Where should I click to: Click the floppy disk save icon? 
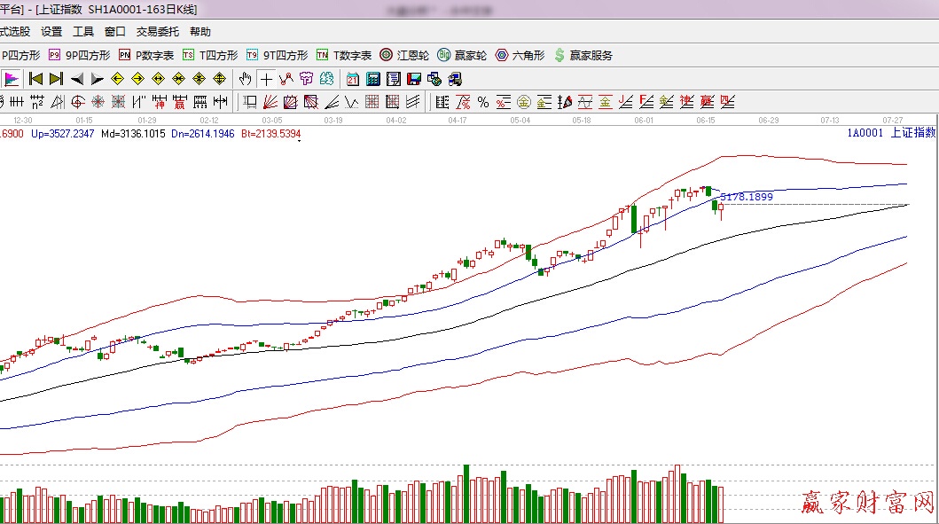point(413,79)
